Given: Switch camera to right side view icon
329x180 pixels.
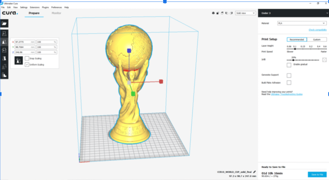Looking at the screenshot, I should tap(231, 13).
